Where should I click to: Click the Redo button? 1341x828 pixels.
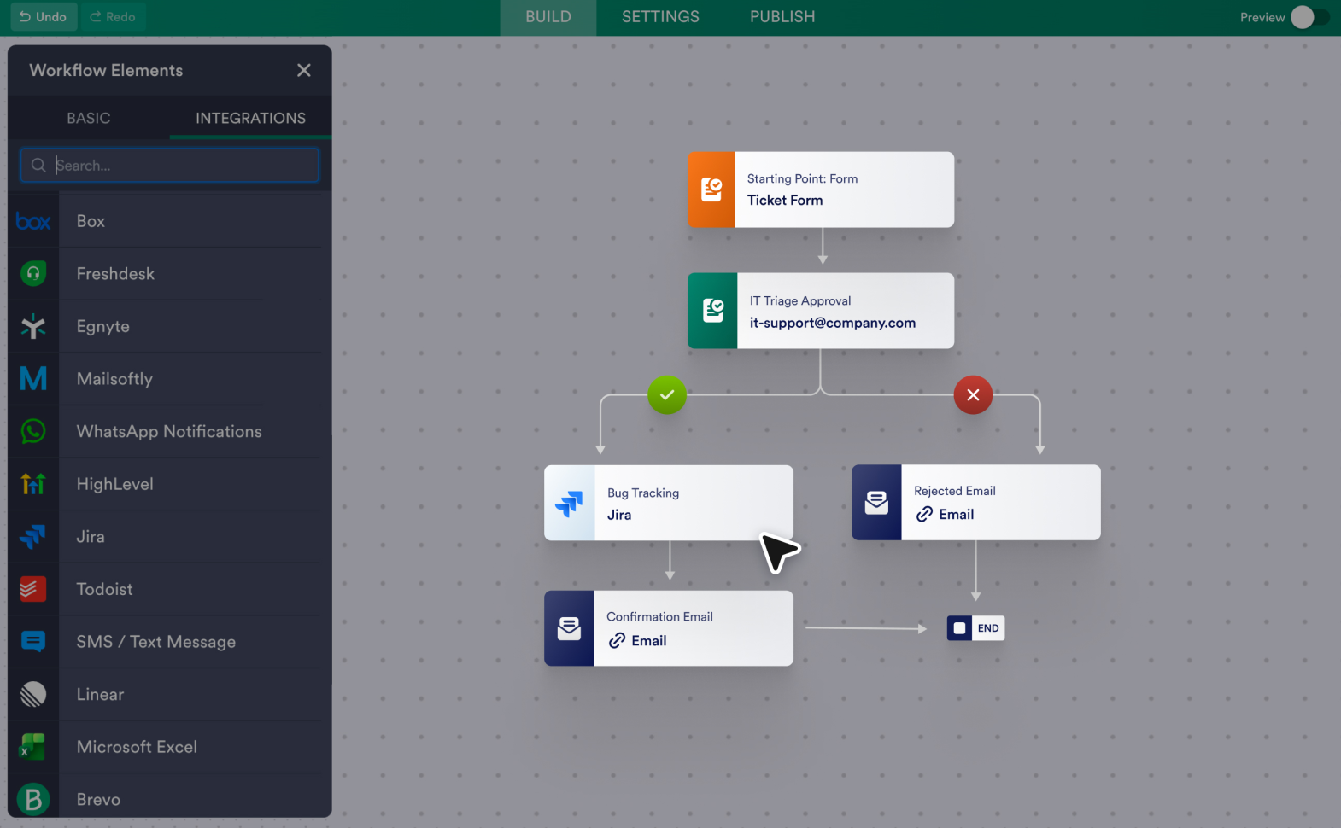coord(113,17)
